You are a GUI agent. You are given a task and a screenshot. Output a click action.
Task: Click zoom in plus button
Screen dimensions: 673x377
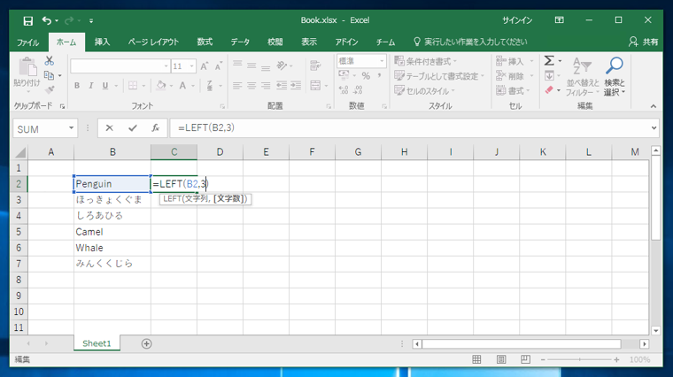pyautogui.click(x=616, y=359)
